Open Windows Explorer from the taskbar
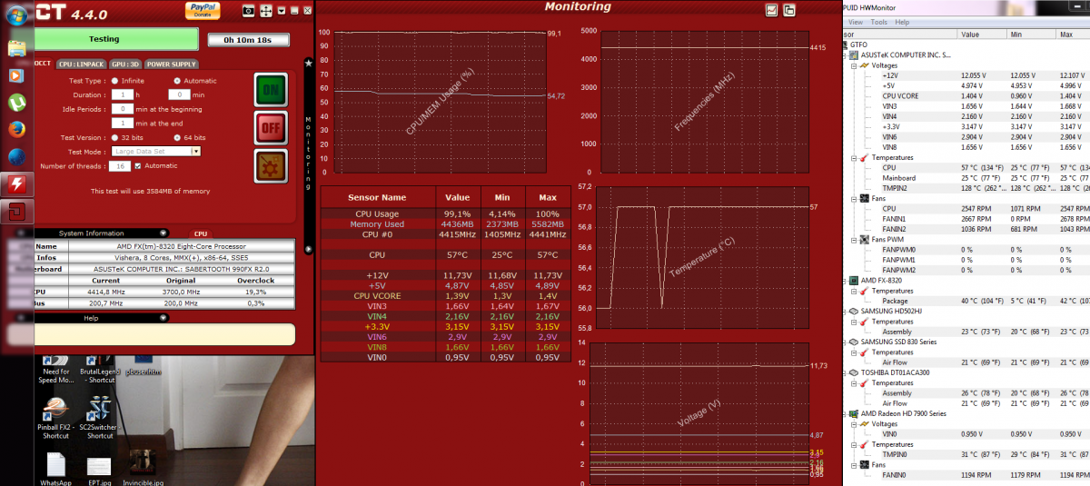 [15, 48]
